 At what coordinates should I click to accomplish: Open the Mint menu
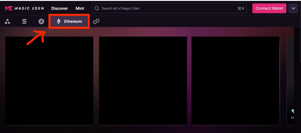click(x=80, y=8)
